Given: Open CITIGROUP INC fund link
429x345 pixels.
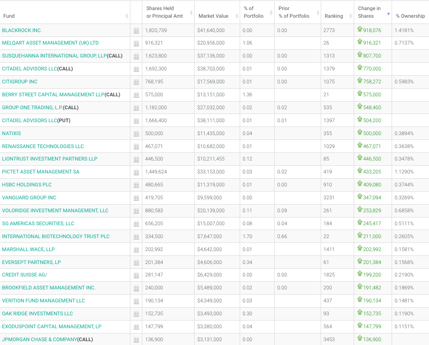Looking at the screenshot, I should tap(20, 81).
